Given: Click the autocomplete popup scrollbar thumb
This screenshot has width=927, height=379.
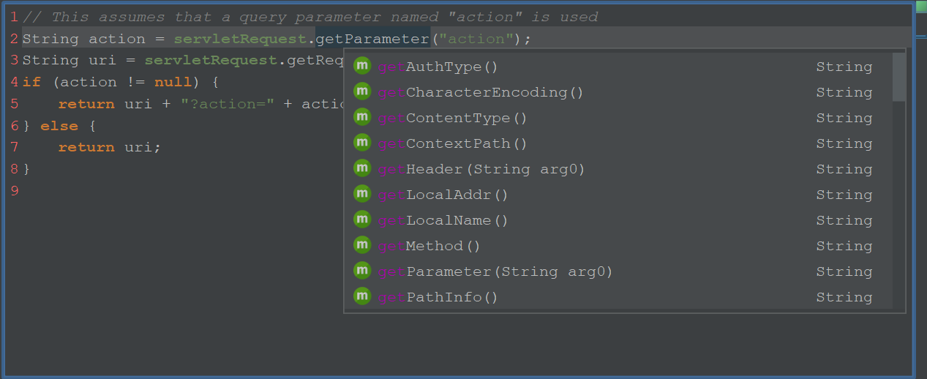Looking at the screenshot, I should (x=898, y=77).
